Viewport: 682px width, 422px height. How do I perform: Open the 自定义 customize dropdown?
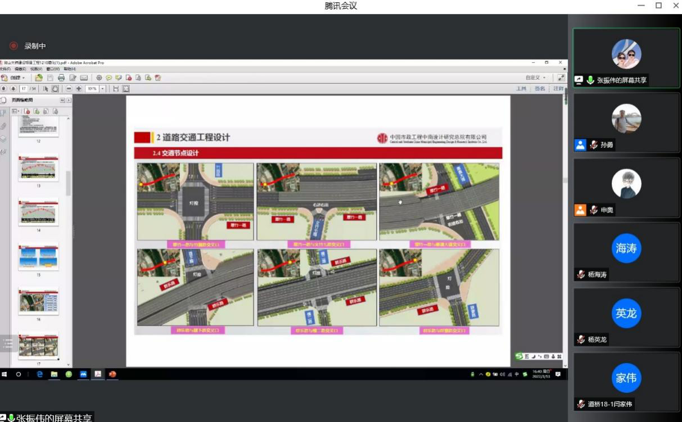pyautogui.click(x=536, y=78)
